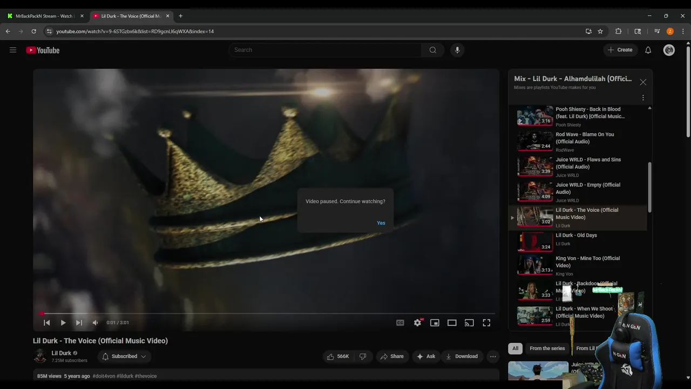
Task: View site information icon in address bar
Action: coord(49,31)
